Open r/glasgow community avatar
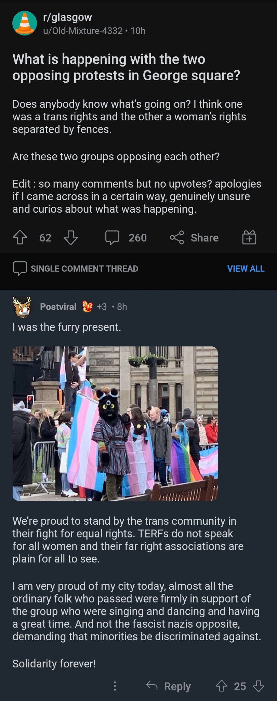 click(x=25, y=23)
